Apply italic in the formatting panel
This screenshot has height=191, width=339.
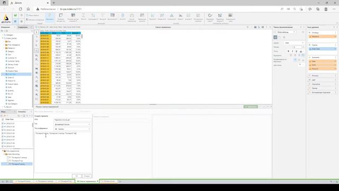tap(292, 51)
